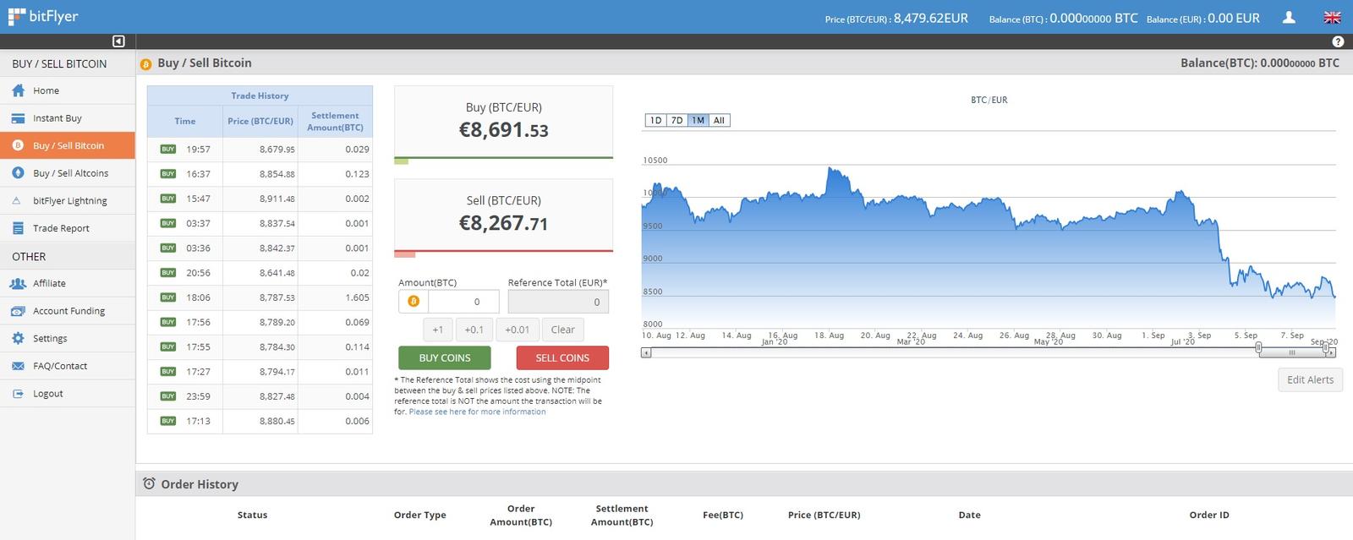Click the Order History clock icon
Viewport: 1353px width, 540px height.
tap(149, 483)
